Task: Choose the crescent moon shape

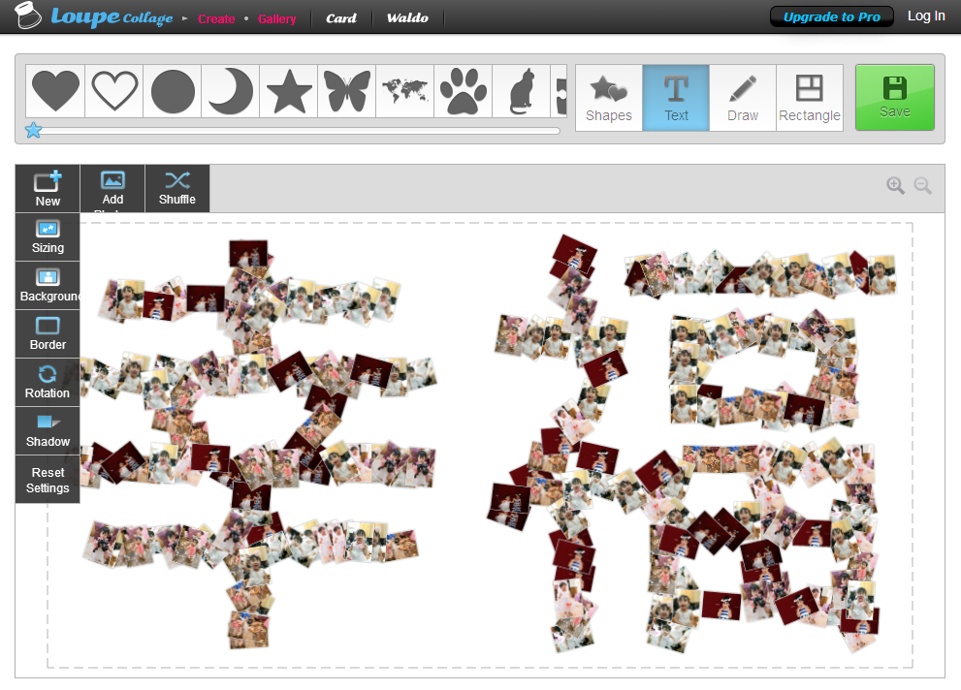Action: [231, 91]
